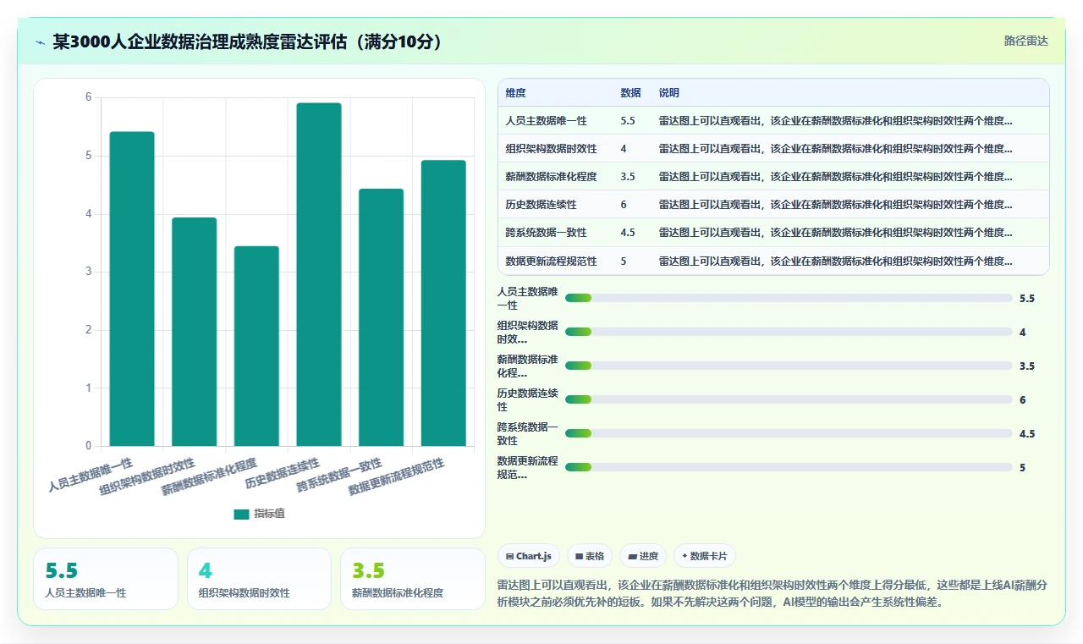The height and width of the screenshot is (644, 1083).
Task: Click the 人员主数据唯一性 bar in chart
Action: (132, 289)
